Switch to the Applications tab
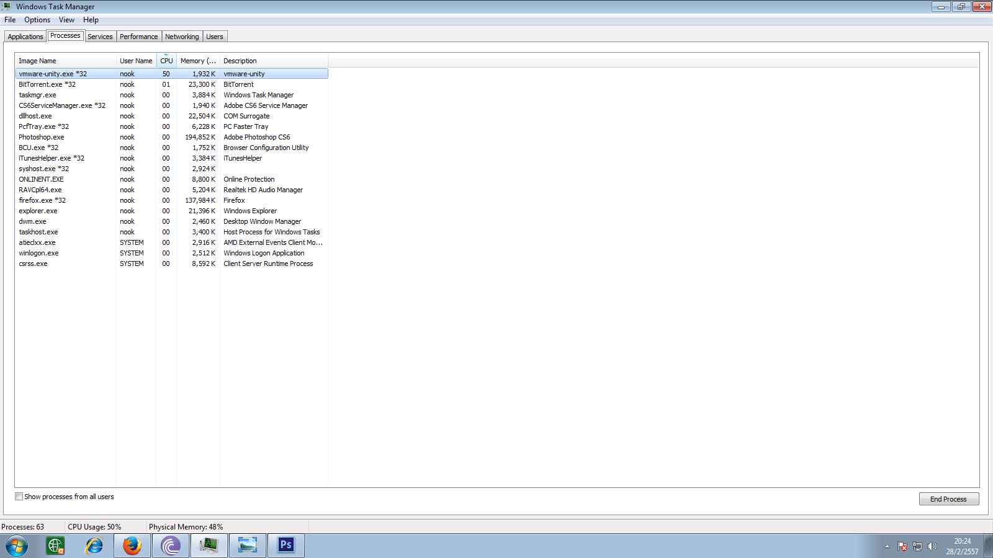This screenshot has height=558, width=993. 25,37
